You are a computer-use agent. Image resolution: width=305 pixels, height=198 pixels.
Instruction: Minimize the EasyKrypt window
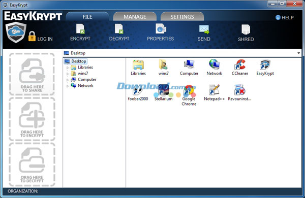click(x=272, y=4)
